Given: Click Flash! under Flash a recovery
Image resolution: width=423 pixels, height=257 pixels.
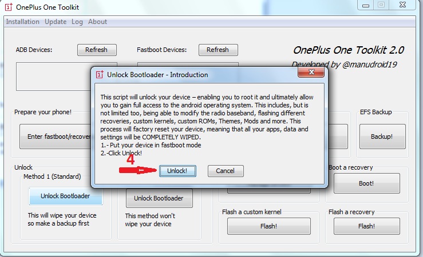Looking at the screenshot, I should tap(366, 226).
